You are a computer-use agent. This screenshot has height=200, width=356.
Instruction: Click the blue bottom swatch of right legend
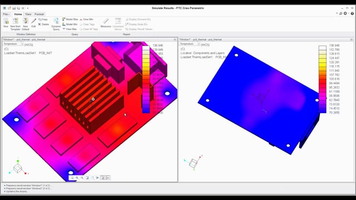point(323,111)
